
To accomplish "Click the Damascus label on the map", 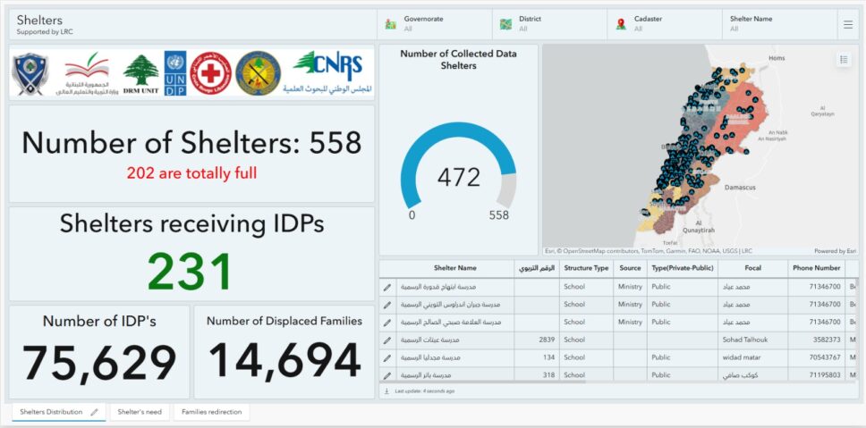I will (x=740, y=188).
